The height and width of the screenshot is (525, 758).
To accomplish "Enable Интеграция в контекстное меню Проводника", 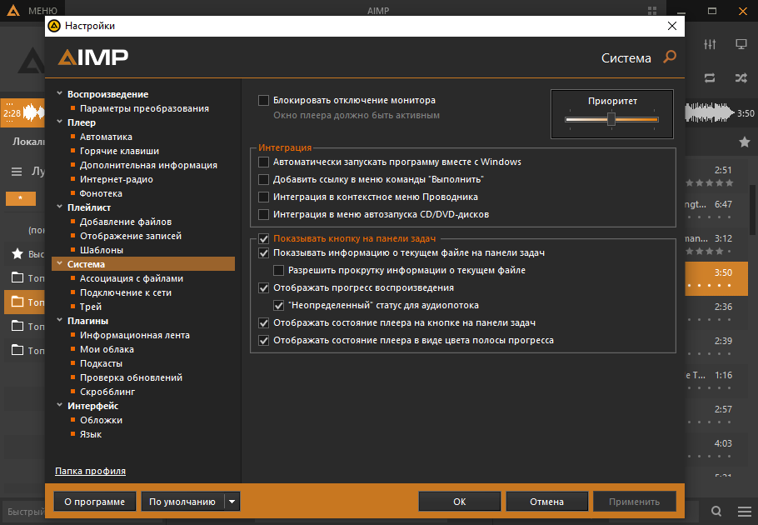I will 263,197.
